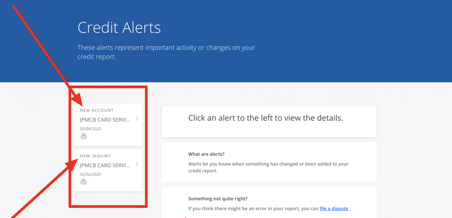Click chevron on the New Inquiry alert

point(137,164)
